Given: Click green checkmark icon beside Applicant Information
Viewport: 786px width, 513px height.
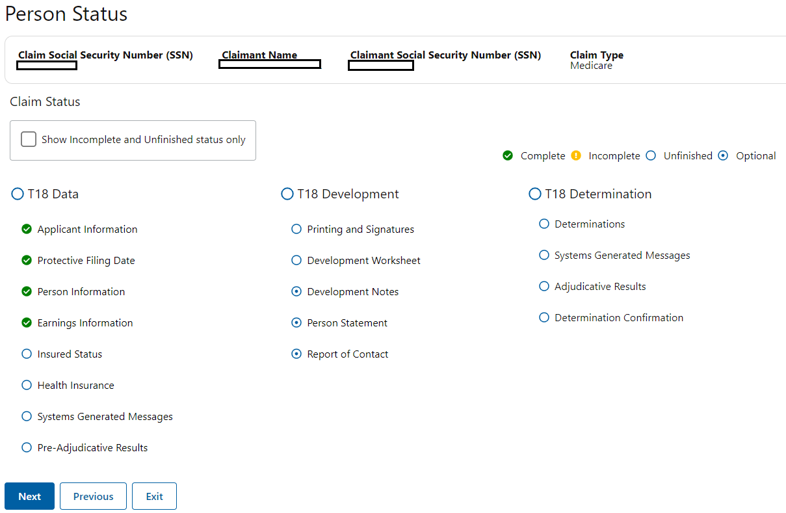Looking at the screenshot, I should coord(27,229).
